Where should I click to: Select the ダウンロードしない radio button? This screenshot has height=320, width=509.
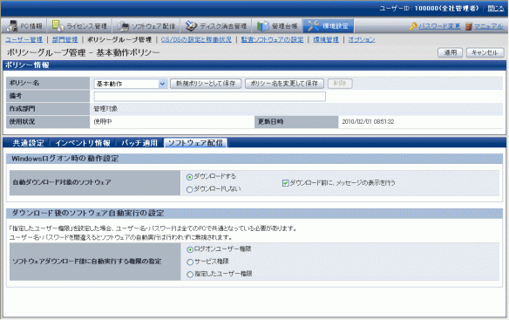tap(190, 189)
